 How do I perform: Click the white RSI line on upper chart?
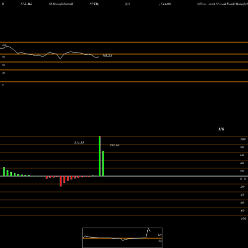(50, 53)
